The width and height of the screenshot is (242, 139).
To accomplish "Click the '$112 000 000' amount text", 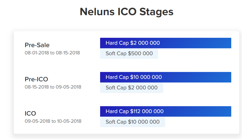I will tap(147, 111).
